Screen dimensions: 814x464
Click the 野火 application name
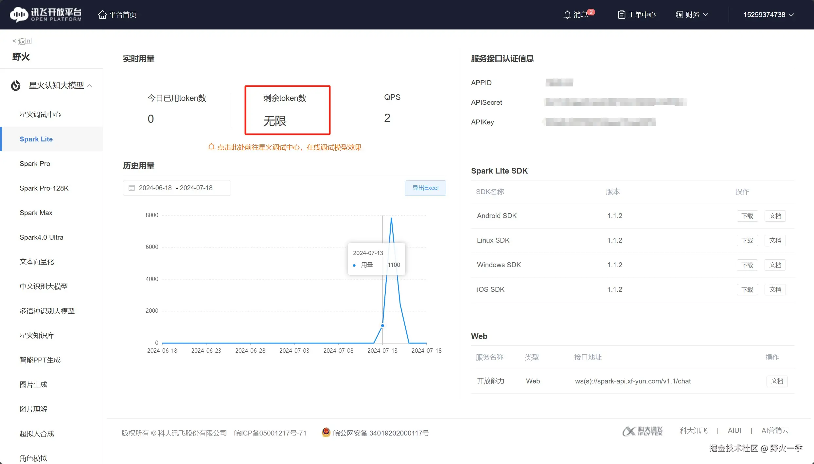pos(21,57)
